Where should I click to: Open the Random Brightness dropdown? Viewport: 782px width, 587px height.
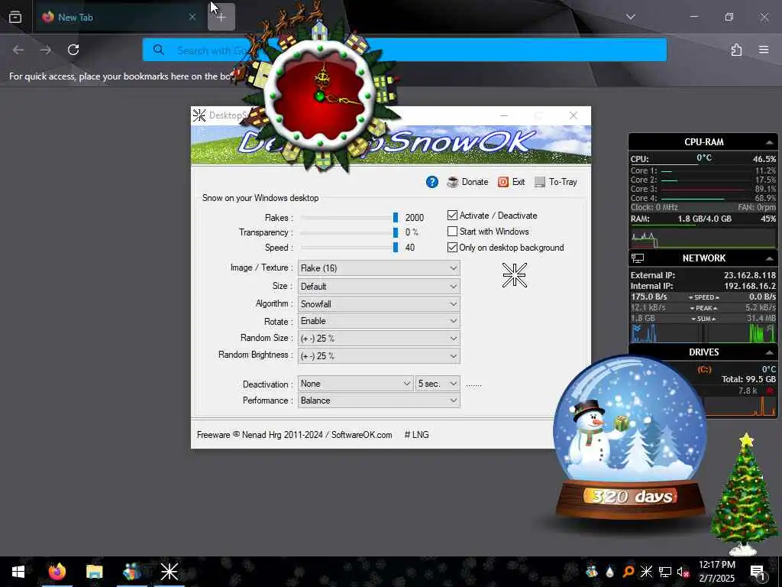(379, 356)
